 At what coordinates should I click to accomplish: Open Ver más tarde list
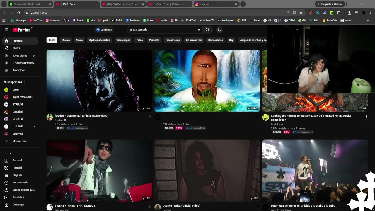click(21, 183)
